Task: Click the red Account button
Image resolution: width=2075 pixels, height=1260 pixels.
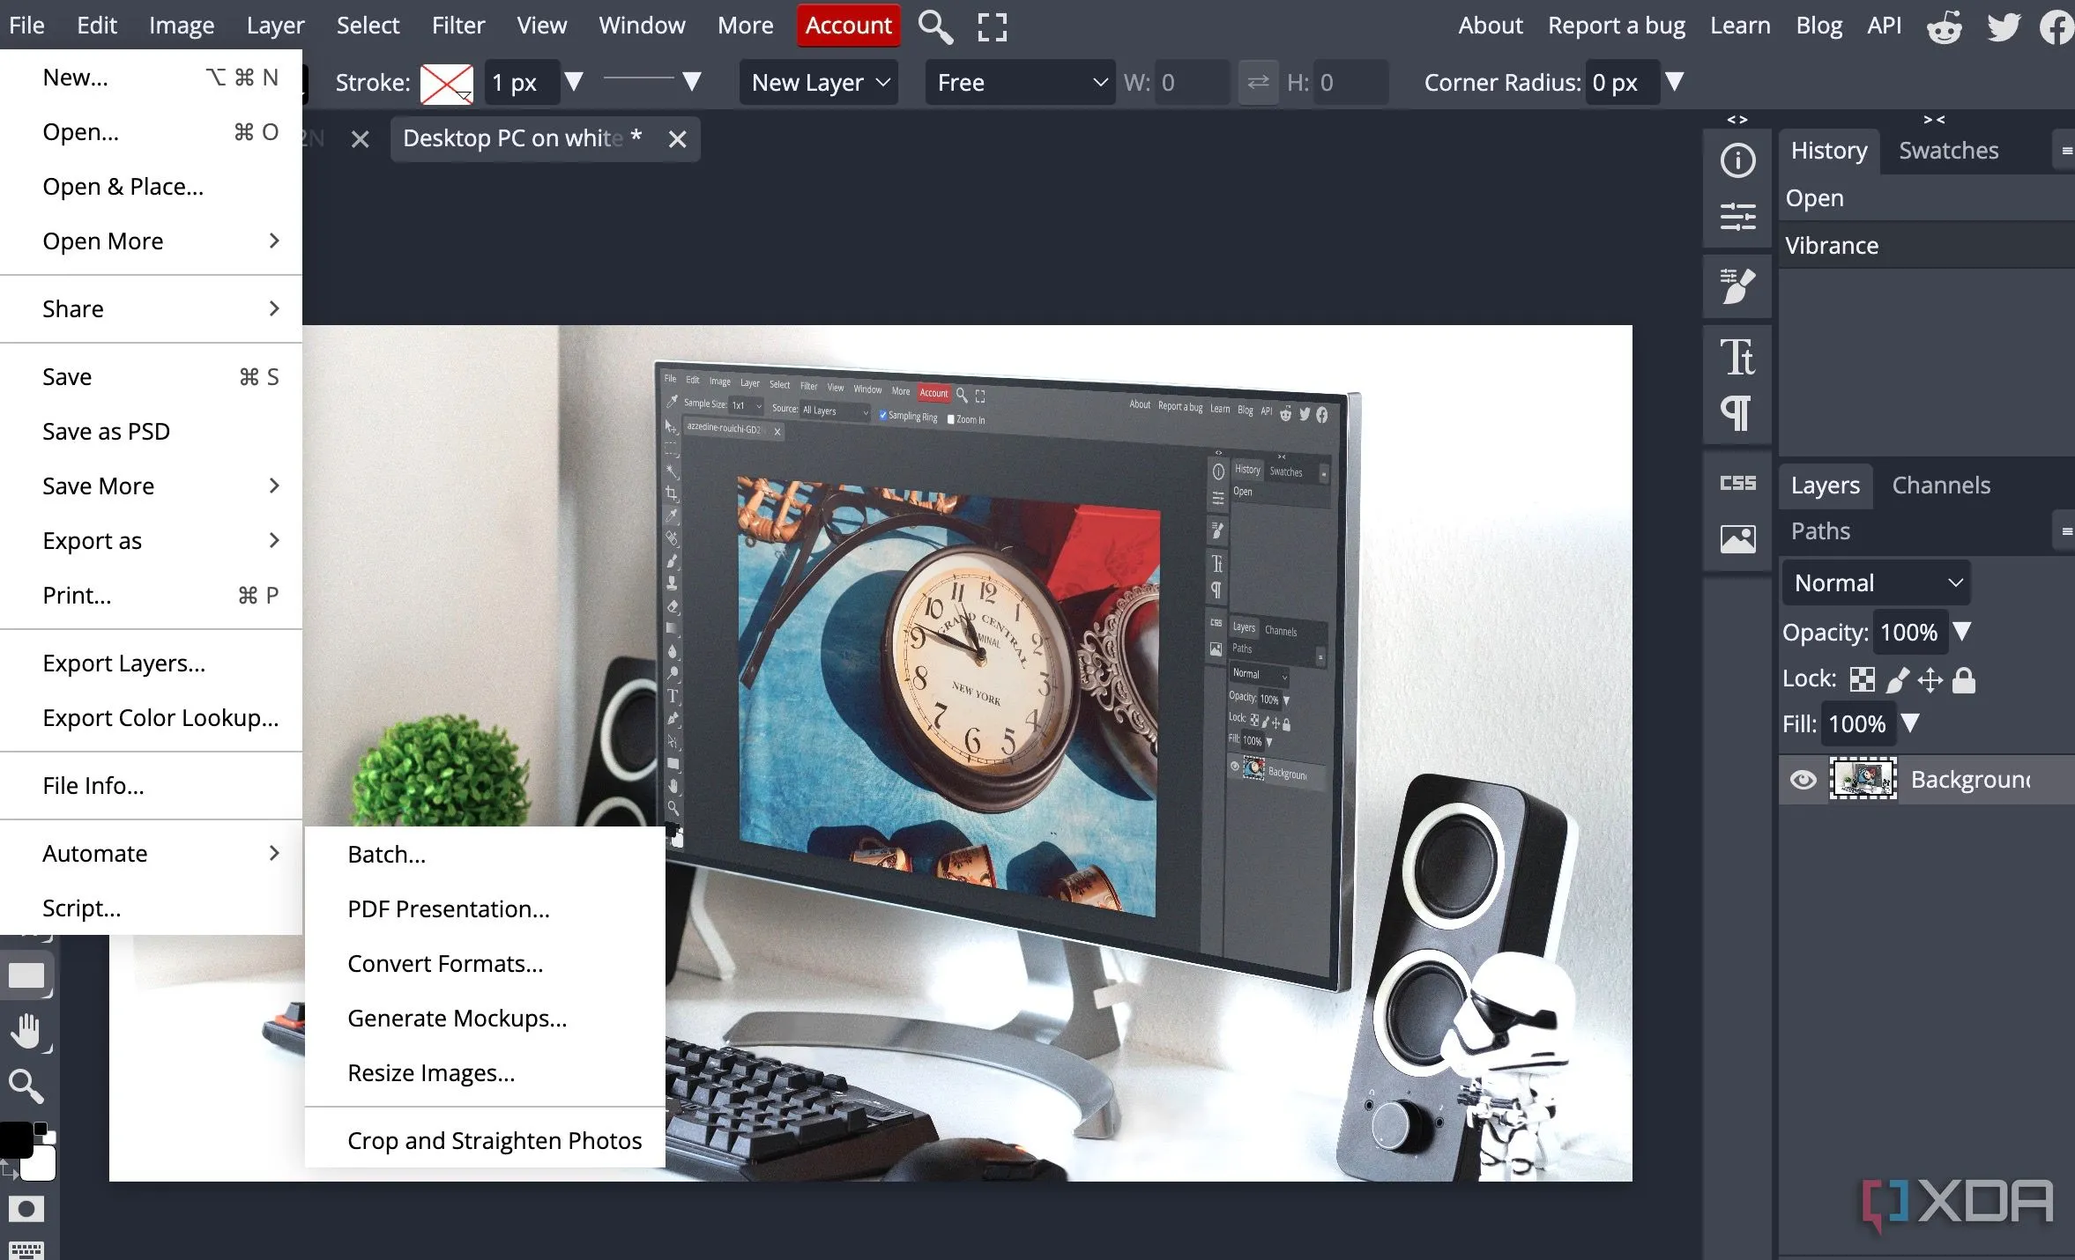Action: coord(848,26)
